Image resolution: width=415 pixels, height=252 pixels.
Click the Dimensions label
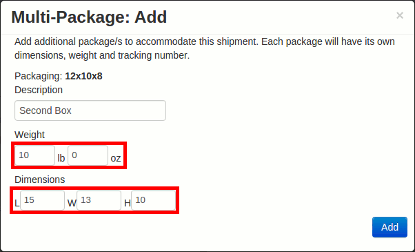point(40,180)
